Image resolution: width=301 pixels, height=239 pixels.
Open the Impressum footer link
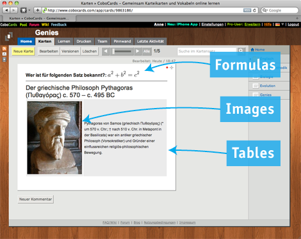coord(188,222)
